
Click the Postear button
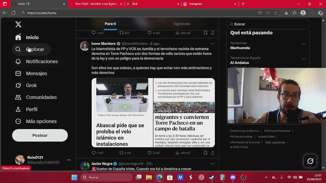tap(40, 135)
